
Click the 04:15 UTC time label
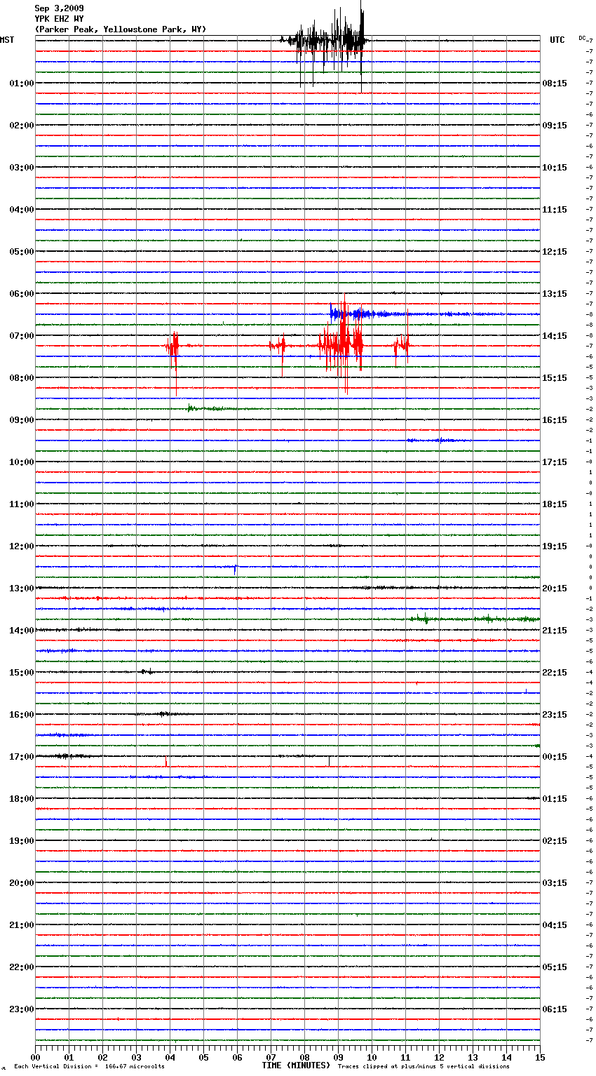pyautogui.click(x=555, y=925)
